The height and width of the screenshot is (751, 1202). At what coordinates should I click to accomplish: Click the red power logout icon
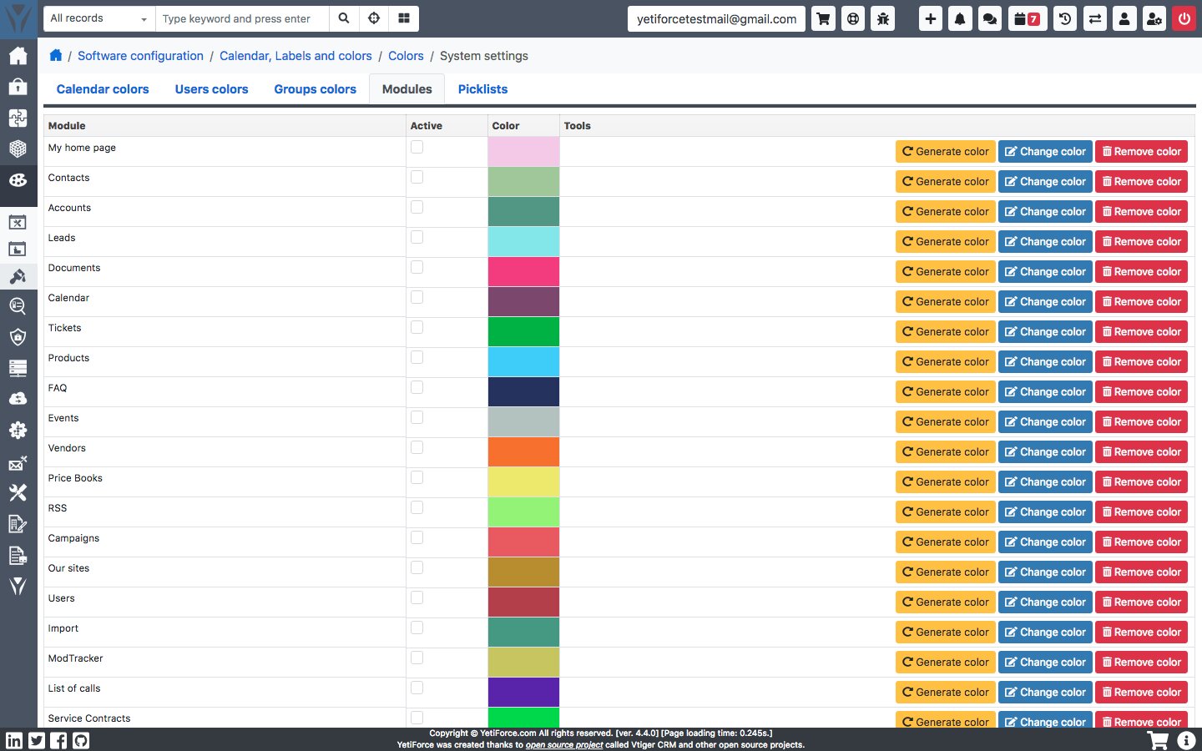point(1184,18)
